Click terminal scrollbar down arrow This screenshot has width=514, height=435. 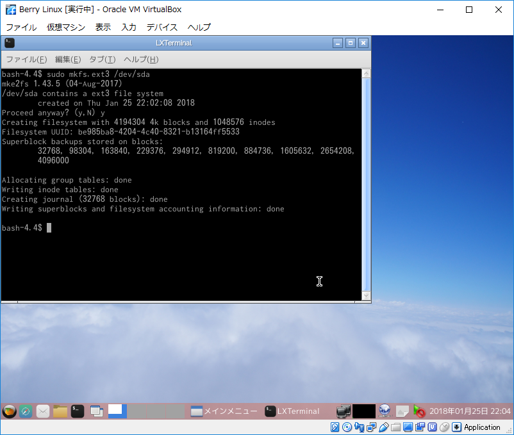tap(367, 295)
